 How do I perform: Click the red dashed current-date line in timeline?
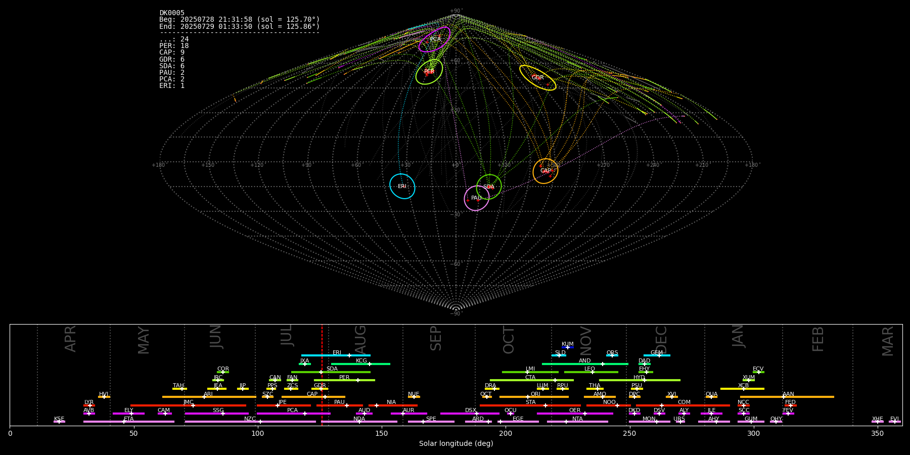tap(322, 375)
